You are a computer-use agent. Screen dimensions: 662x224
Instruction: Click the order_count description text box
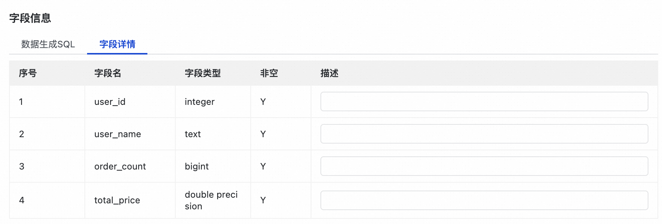coord(484,166)
